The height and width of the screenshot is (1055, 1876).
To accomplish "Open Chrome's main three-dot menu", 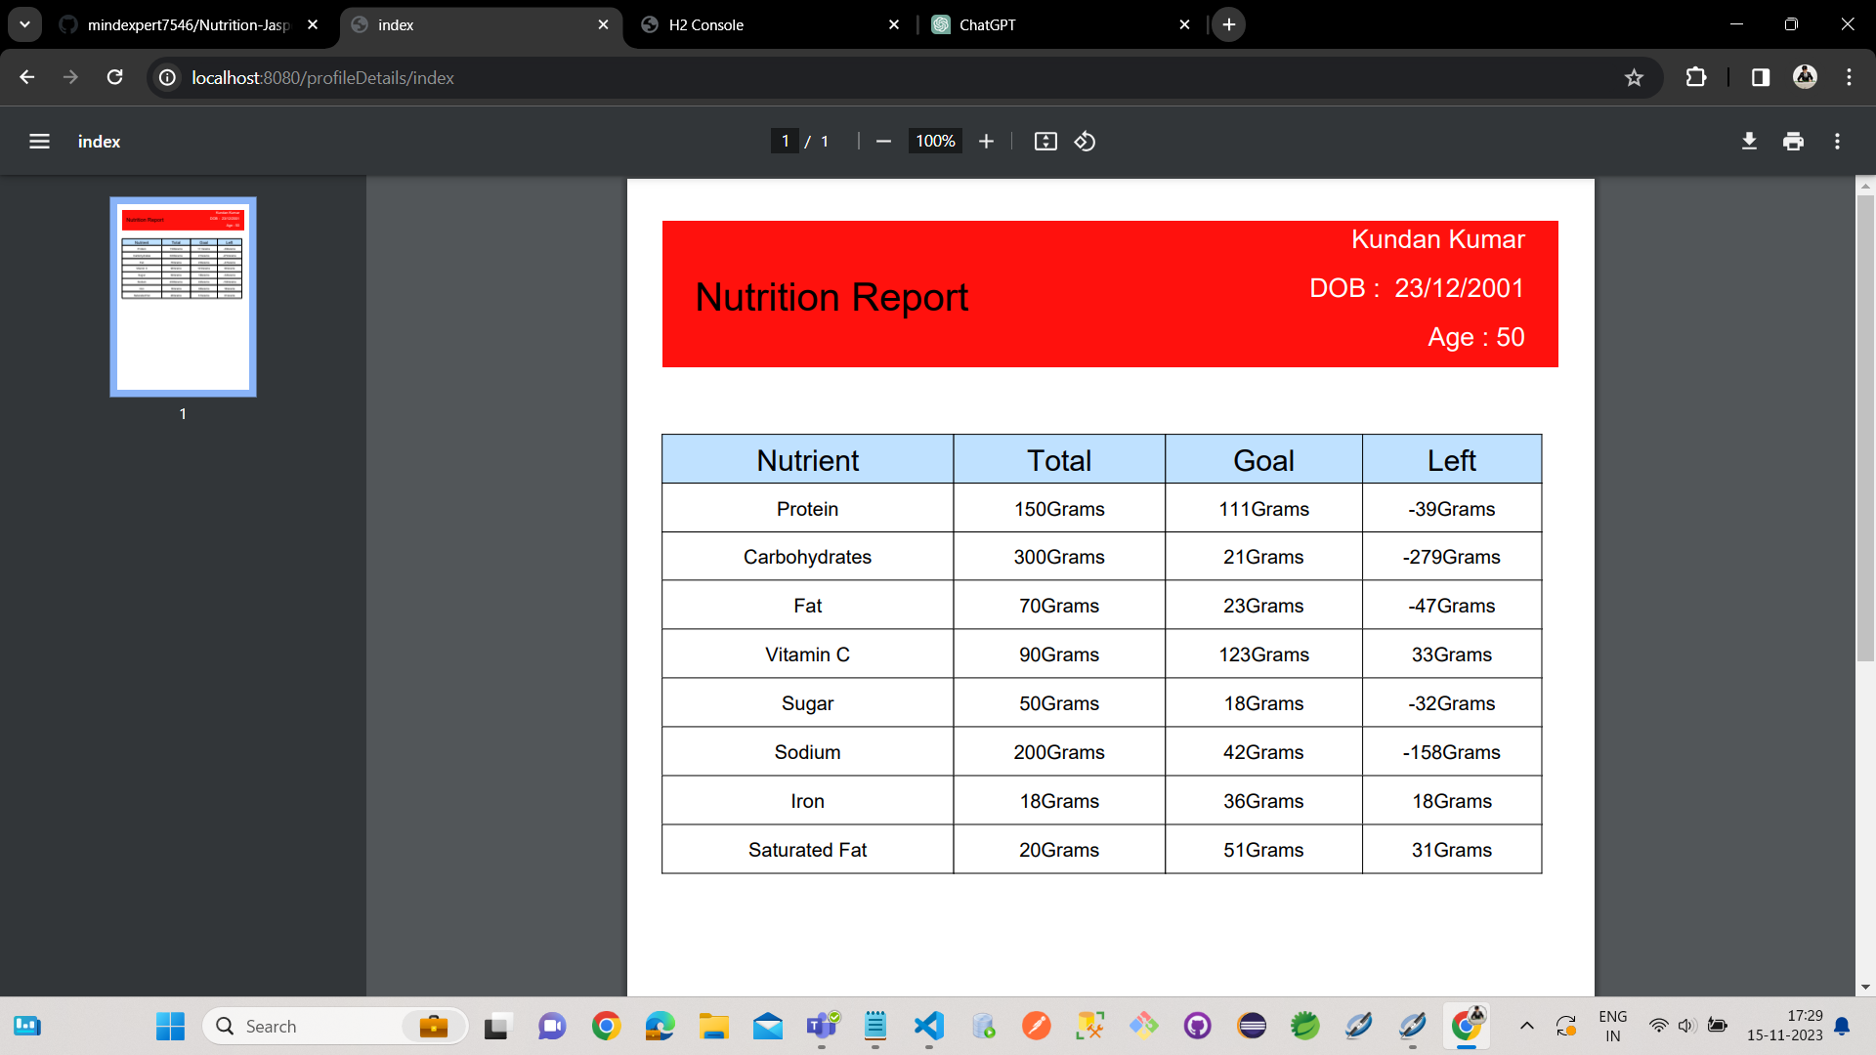I will (x=1849, y=77).
